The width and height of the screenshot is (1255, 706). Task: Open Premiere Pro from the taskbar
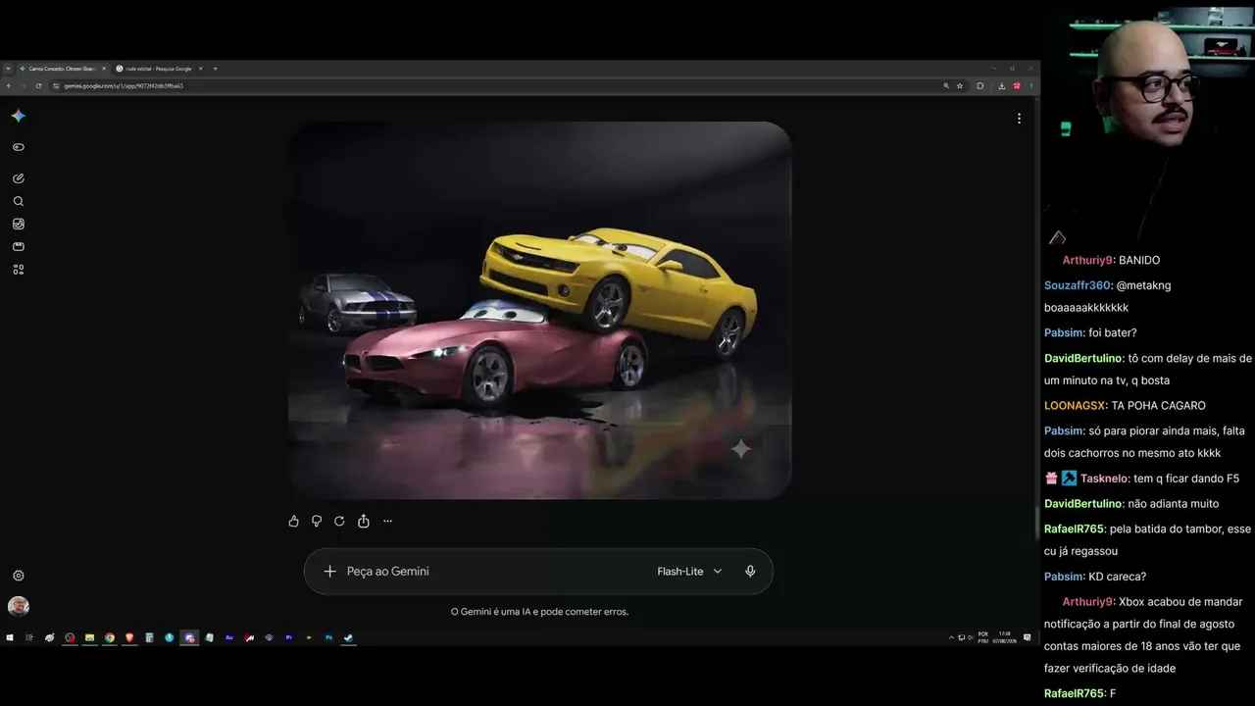click(289, 637)
